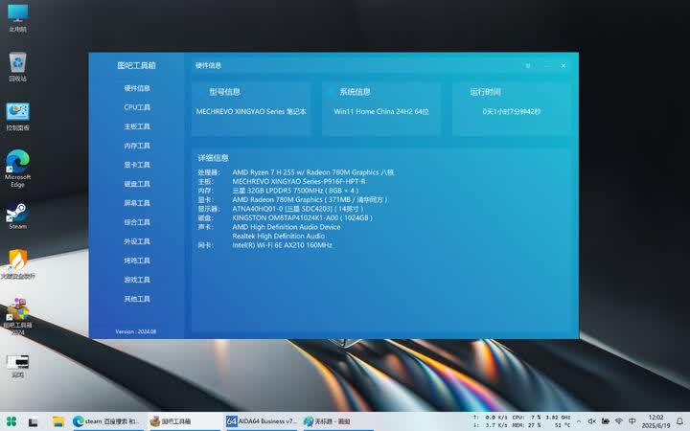Click the 图吧工具箱 title in the sidebar
The width and height of the screenshot is (690, 431).
tap(136, 65)
